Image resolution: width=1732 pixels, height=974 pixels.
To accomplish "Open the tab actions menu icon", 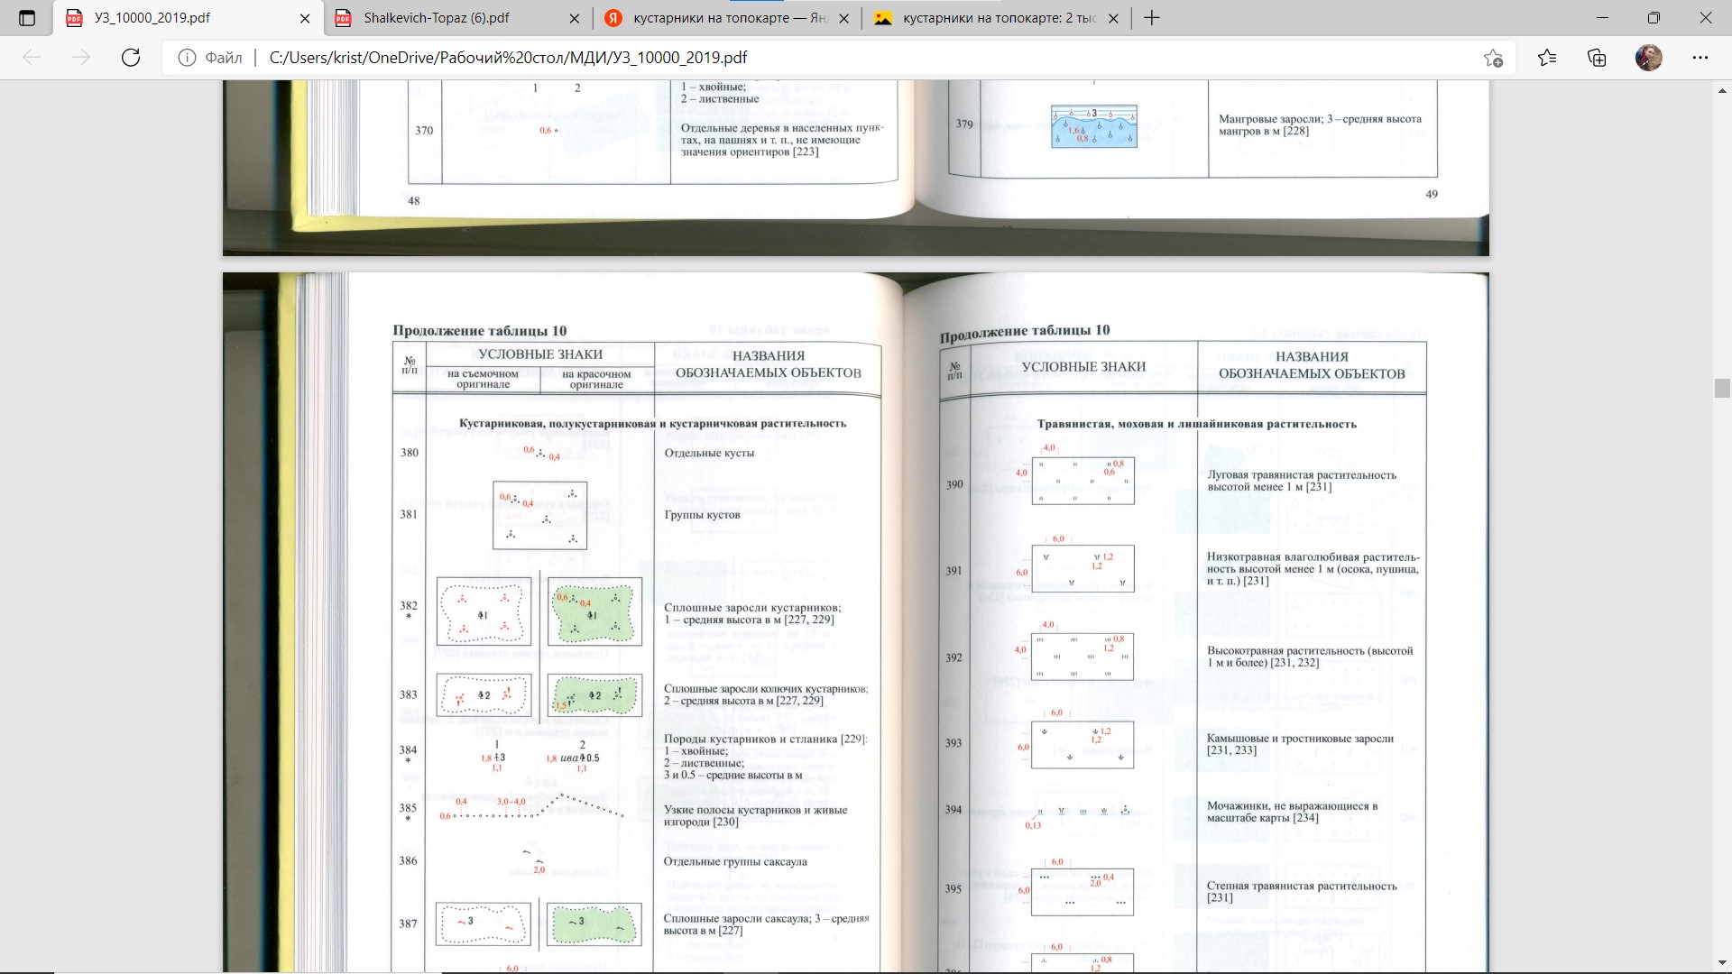I will click(x=27, y=18).
